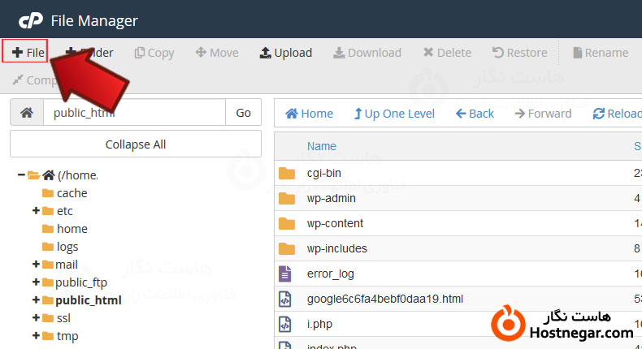This screenshot has width=642, height=349.
Task: Click the Go button
Action: (243, 113)
